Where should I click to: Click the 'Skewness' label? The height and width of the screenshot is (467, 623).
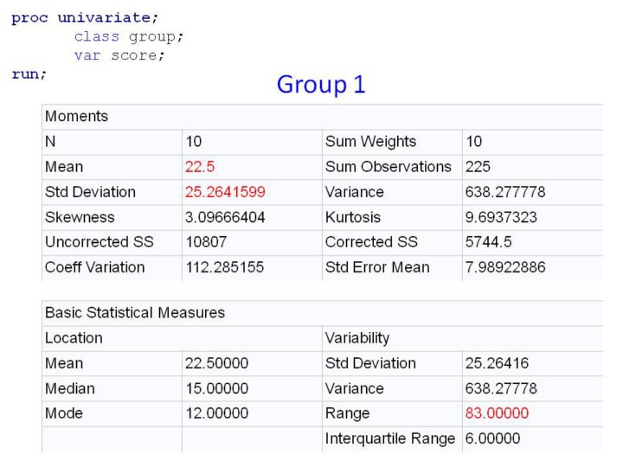point(80,217)
